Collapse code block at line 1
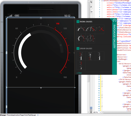The width and height of the screenshot is (131, 116). point(102,1)
